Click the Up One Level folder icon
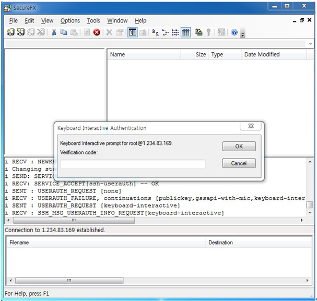 143,32
